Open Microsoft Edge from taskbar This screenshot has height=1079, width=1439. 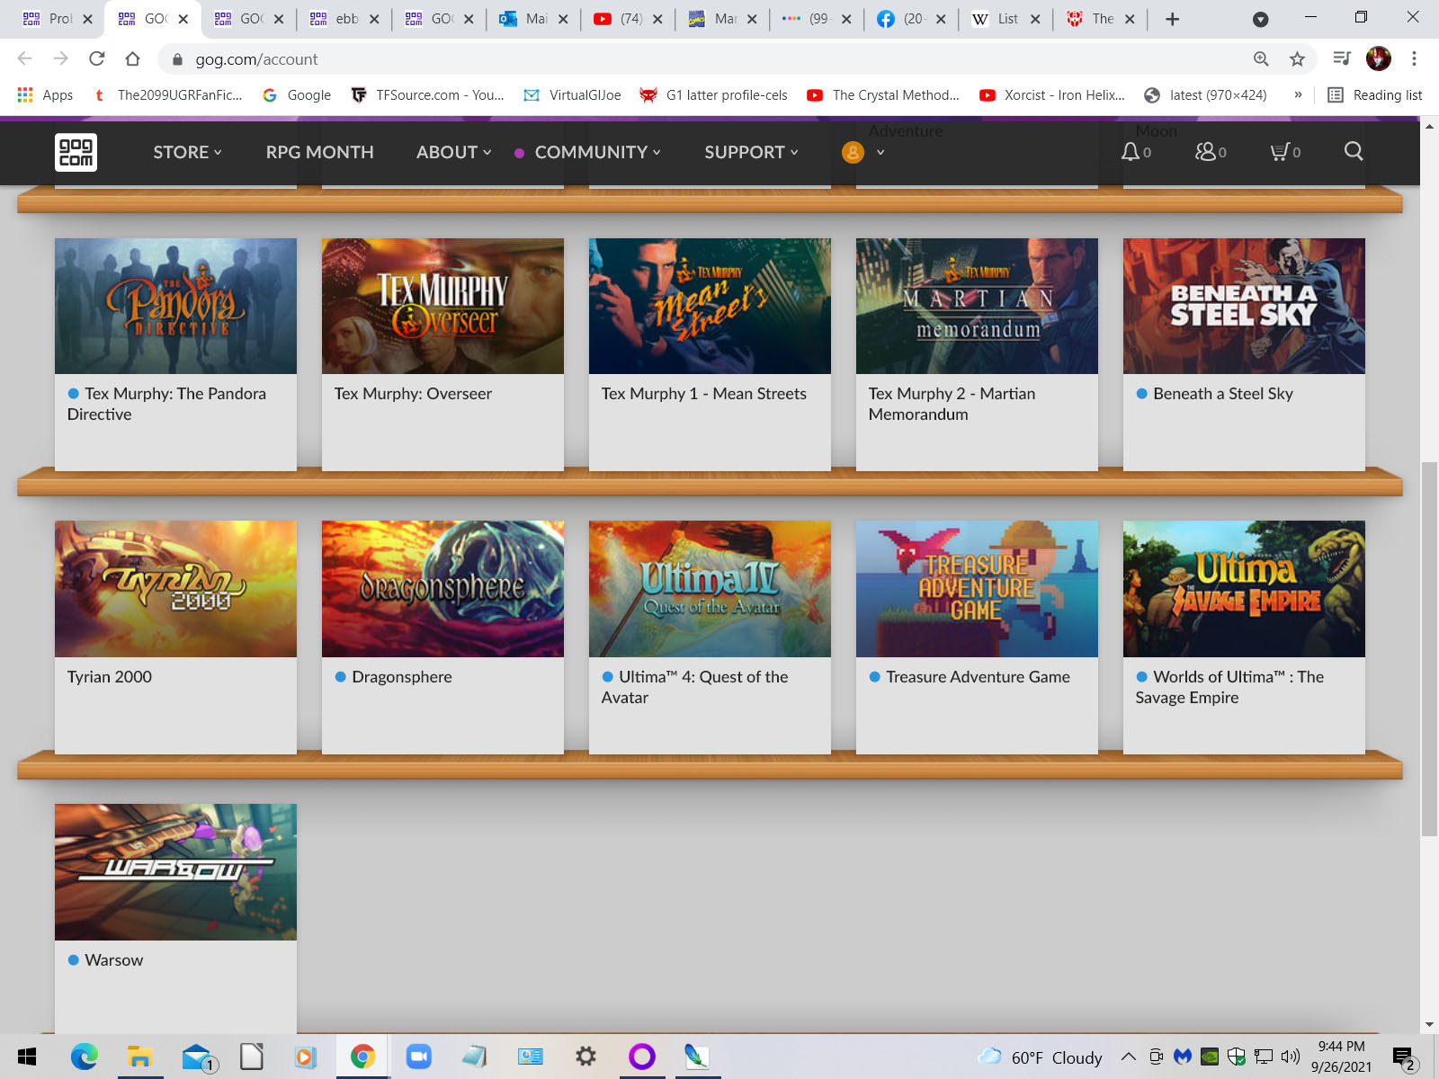84,1057
